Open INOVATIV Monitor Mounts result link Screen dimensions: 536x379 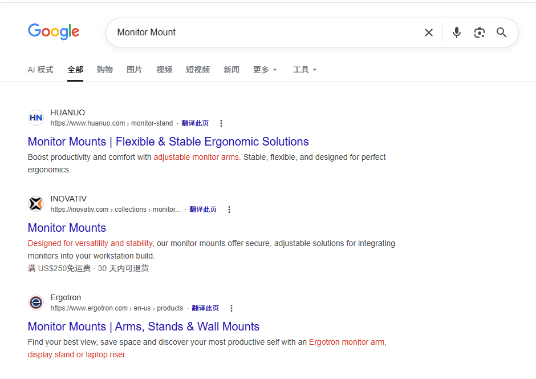(67, 228)
